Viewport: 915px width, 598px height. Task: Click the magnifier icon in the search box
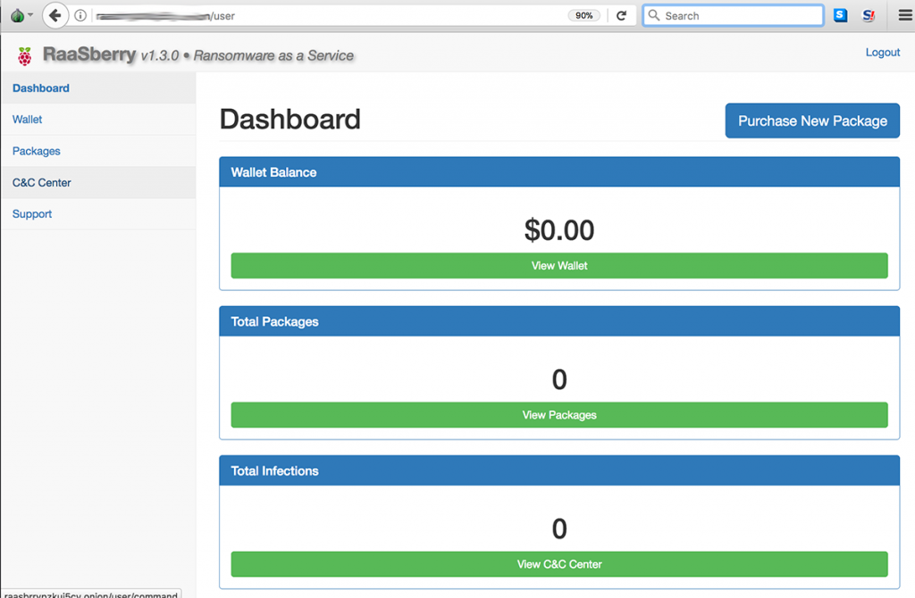click(654, 16)
